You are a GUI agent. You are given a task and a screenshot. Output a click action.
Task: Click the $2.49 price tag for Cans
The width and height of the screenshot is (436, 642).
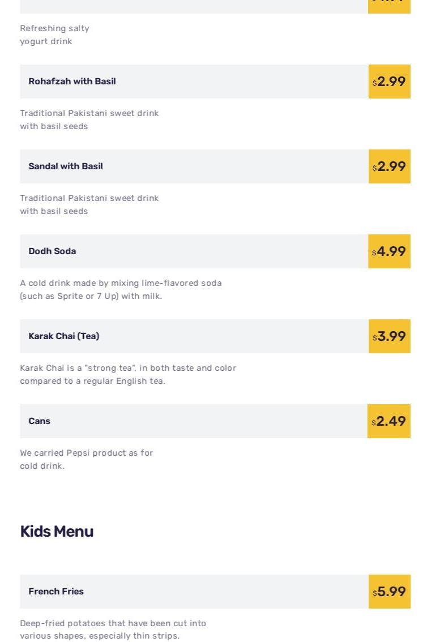point(389,421)
